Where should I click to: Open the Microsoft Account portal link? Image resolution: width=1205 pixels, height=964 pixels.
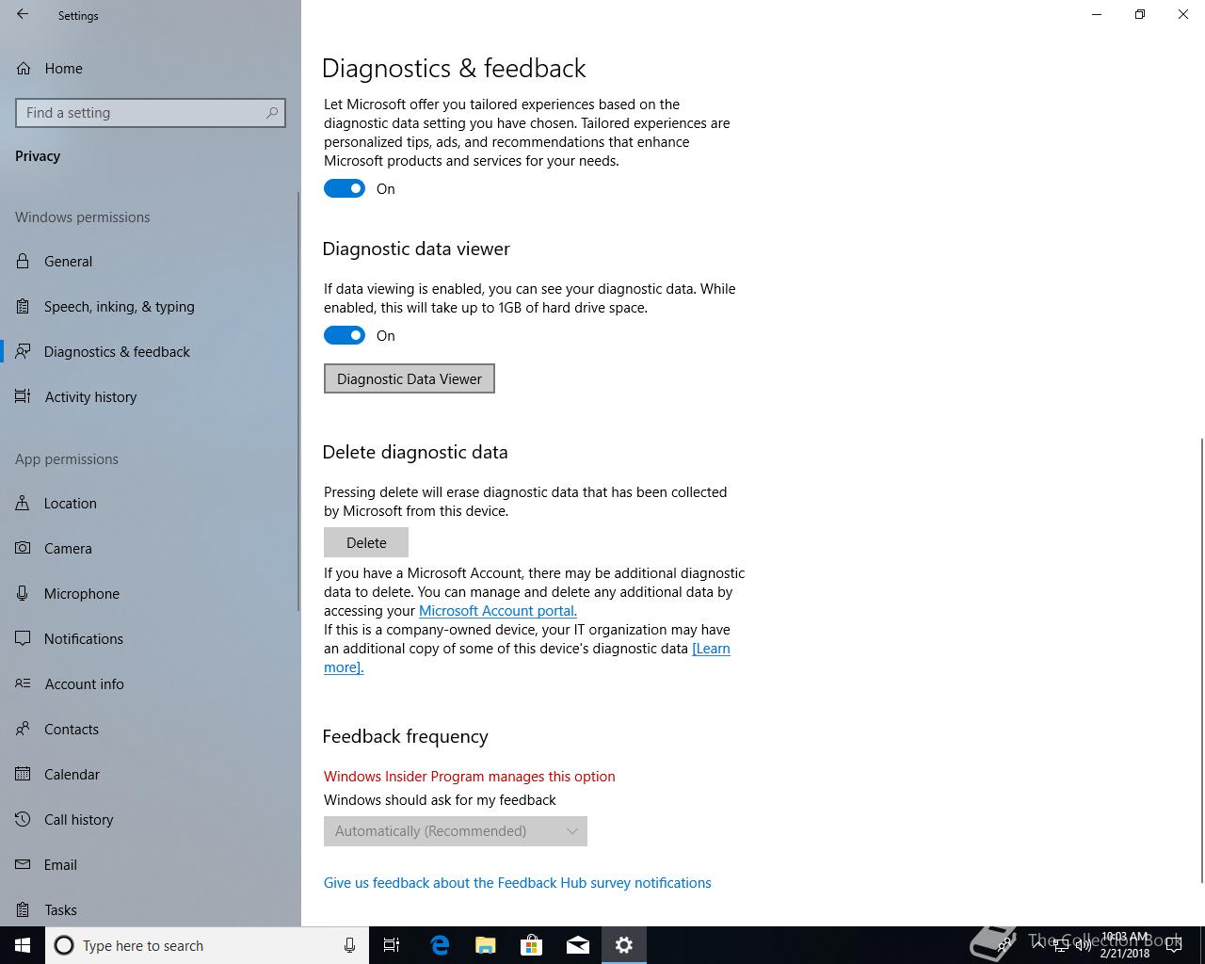point(498,611)
